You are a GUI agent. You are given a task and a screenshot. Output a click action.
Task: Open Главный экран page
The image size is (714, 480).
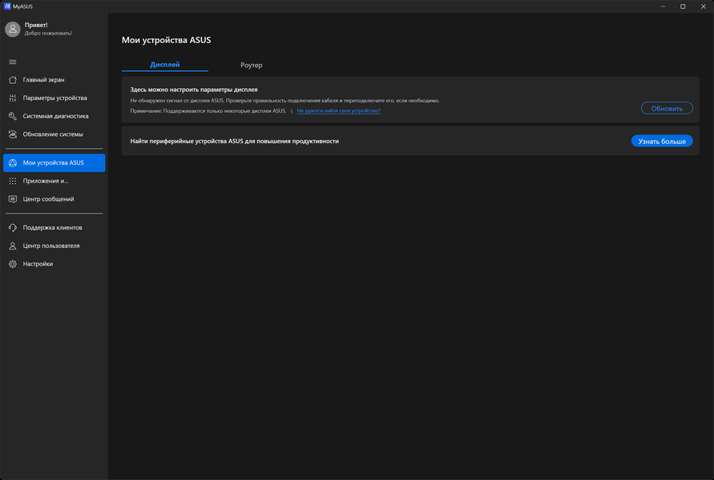tap(54, 79)
